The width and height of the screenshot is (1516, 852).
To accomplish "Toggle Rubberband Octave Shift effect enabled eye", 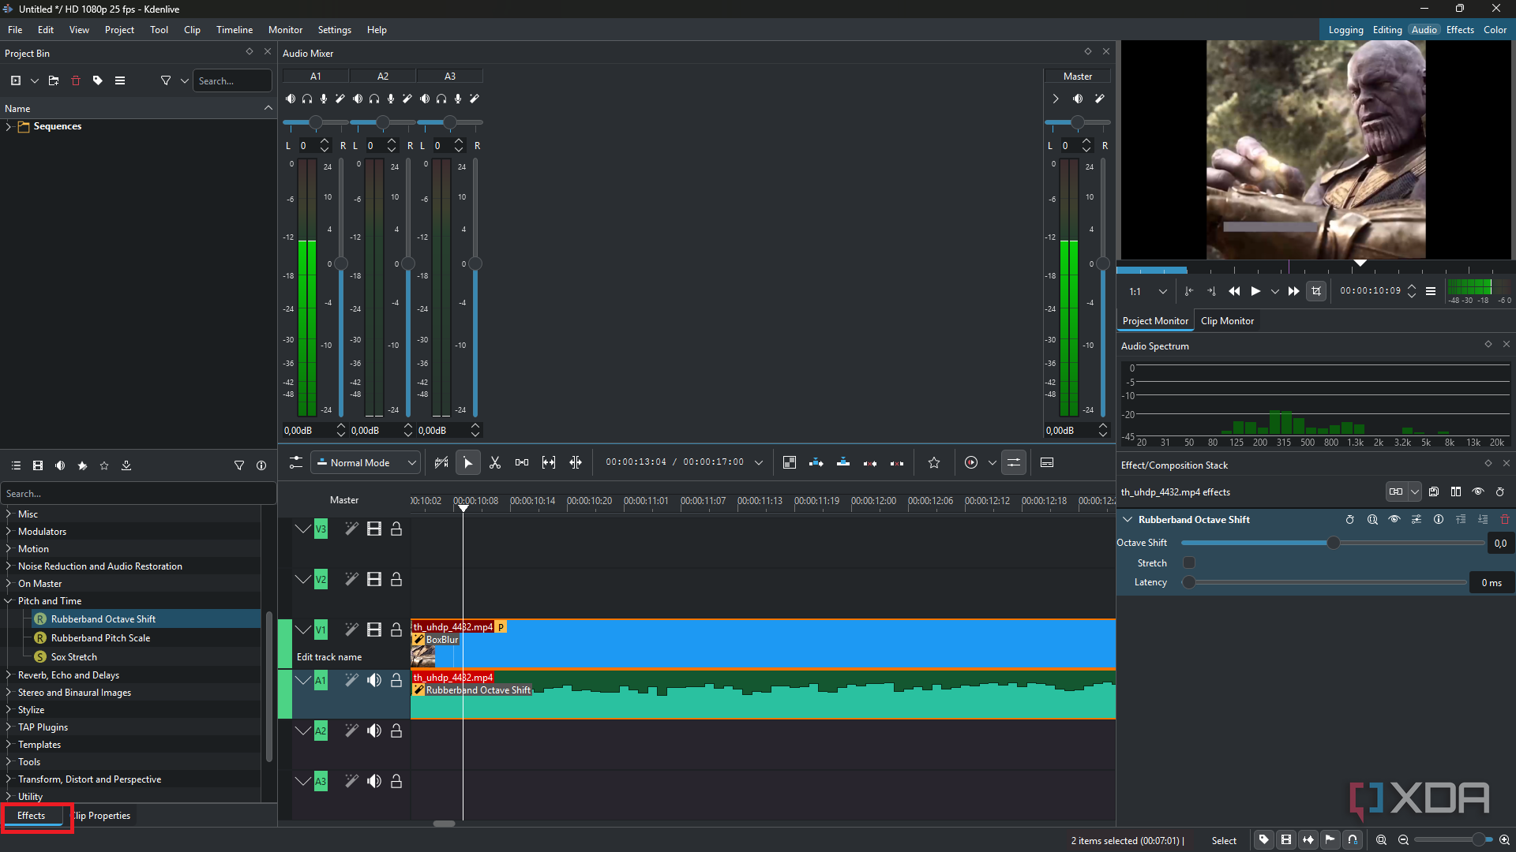I will point(1394,520).
